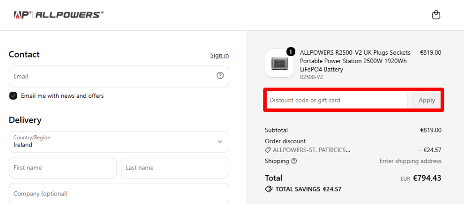This screenshot has width=464, height=204.
Task: Click the R2500-V2 power station thumbnail
Action: [x=279, y=63]
